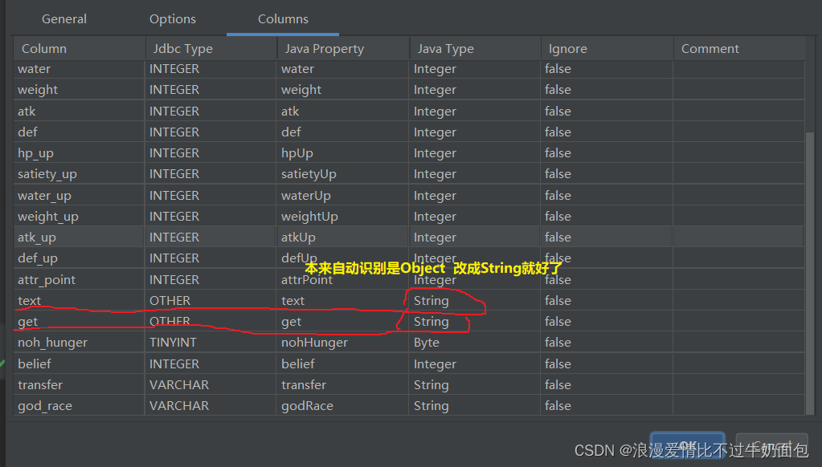Viewport: 822px width, 467px height.
Task: Click the nohHunger Java property cell
Action: click(x=343, y=343)
